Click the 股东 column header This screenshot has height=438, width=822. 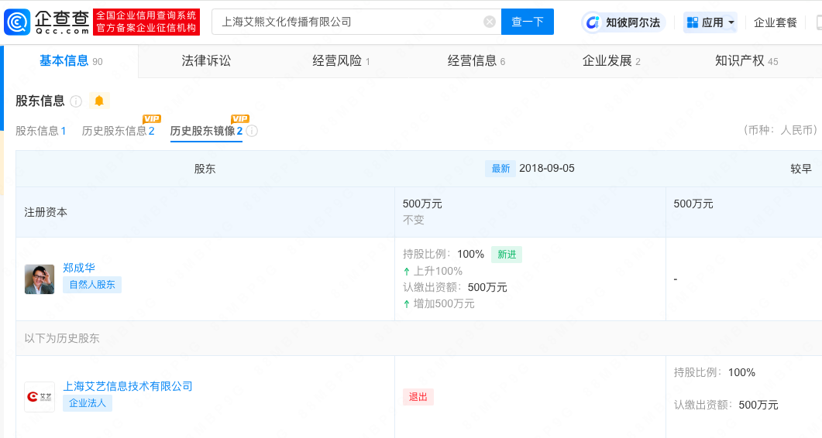pos(205,169)
